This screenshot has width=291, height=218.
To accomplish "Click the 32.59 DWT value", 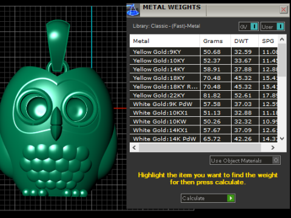I will click(x=243, y=52).
